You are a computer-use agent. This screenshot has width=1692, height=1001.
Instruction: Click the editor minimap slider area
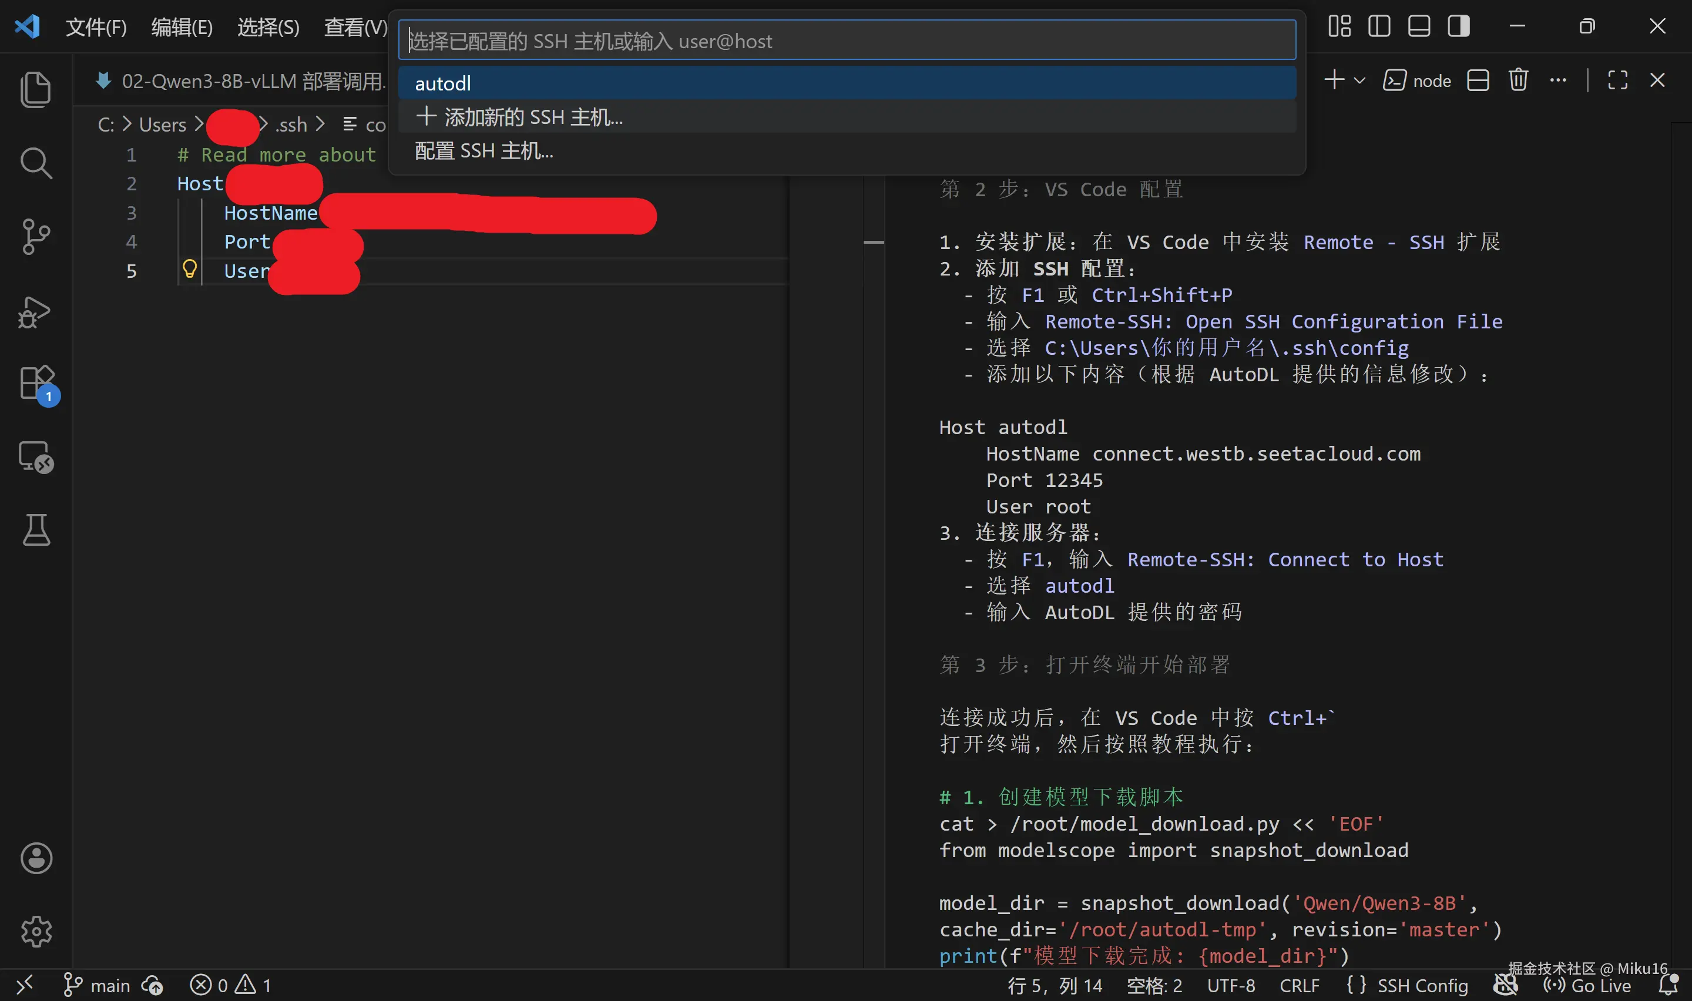874,241
